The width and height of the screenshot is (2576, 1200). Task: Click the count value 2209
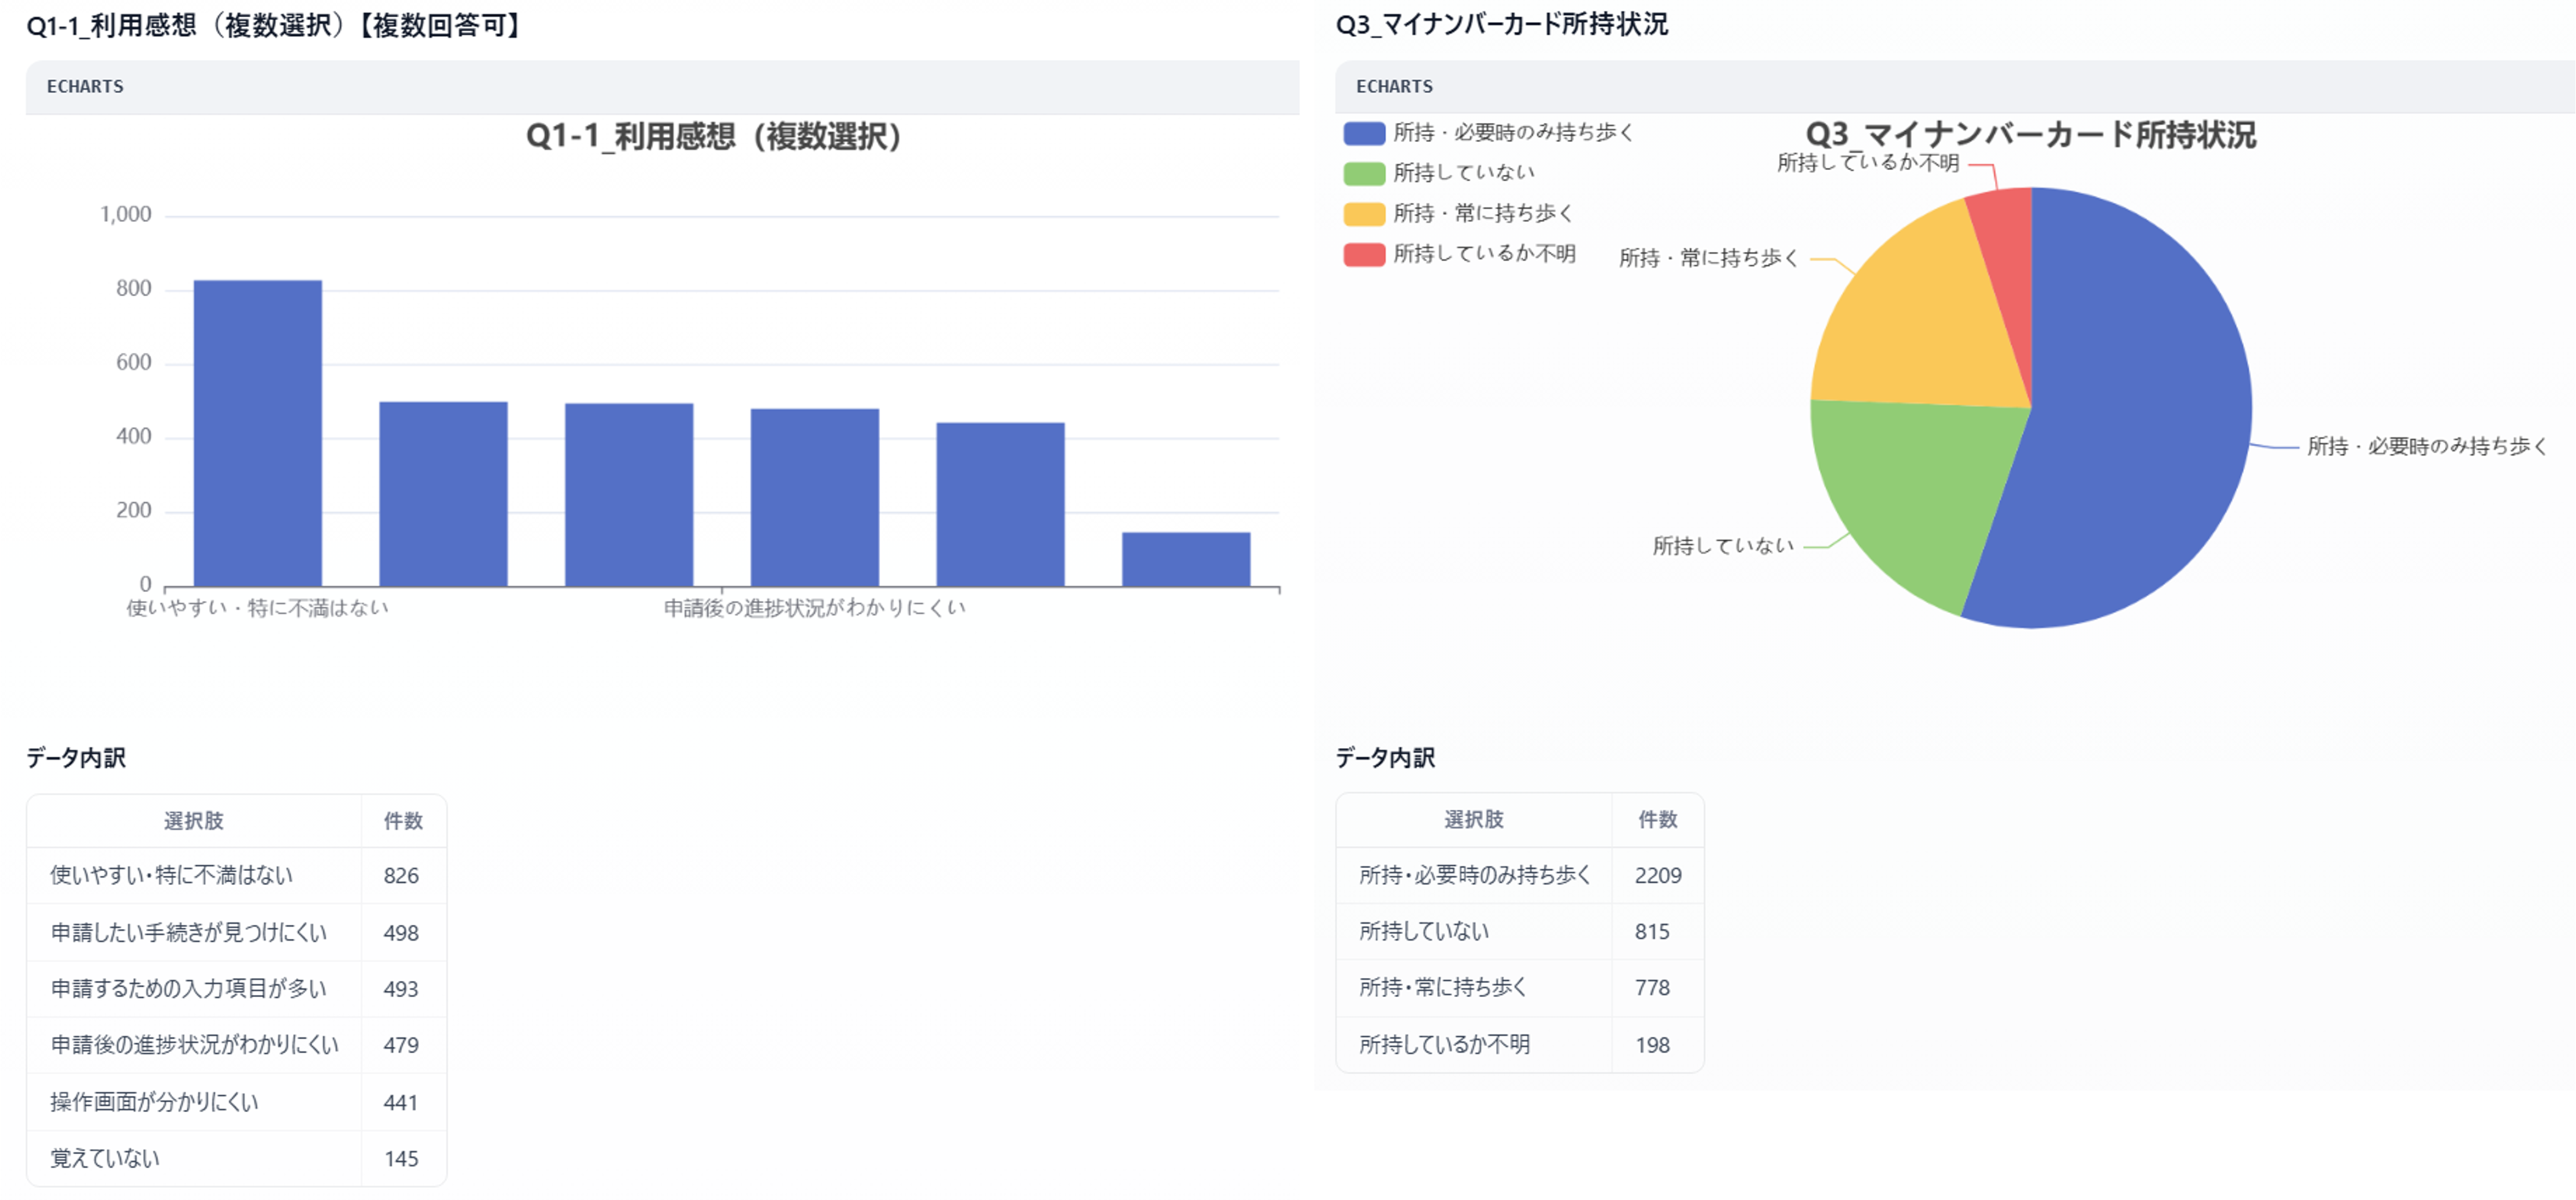point(1658,875)
